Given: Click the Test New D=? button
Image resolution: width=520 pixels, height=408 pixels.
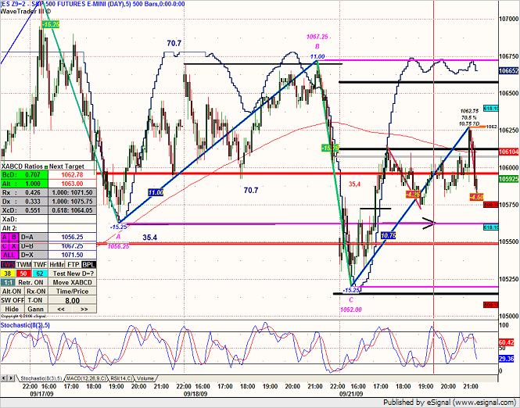Looking at the screenshot, I should click(x=73, y=274).
